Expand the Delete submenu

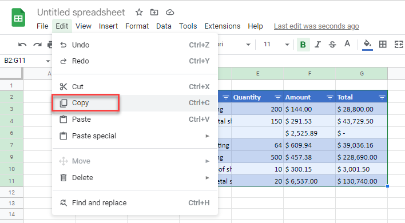135,178
